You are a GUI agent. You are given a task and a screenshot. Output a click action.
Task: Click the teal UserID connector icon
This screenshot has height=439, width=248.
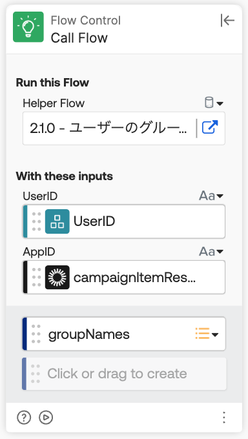tap(57, 221)
